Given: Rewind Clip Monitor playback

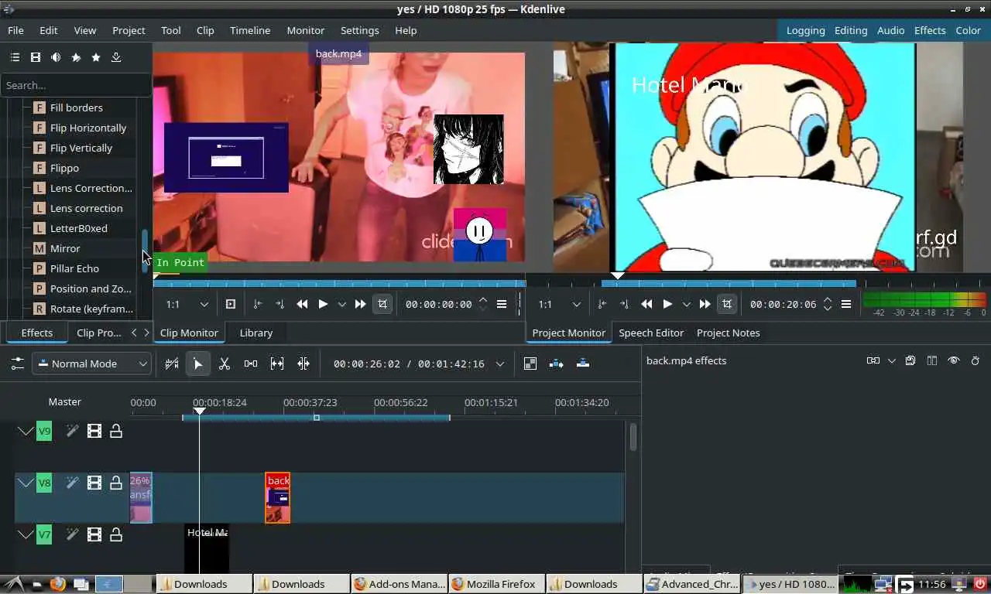Looking at the screenshot, I should tap(302, 304).
